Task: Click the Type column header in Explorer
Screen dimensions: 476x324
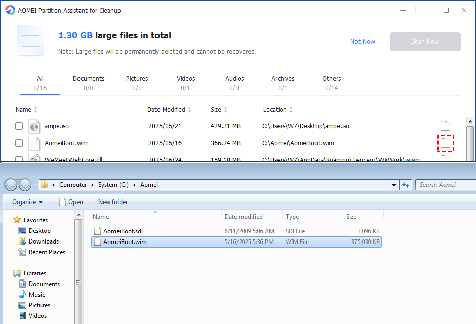Action: pyautogui.click(x=312, y=217)
